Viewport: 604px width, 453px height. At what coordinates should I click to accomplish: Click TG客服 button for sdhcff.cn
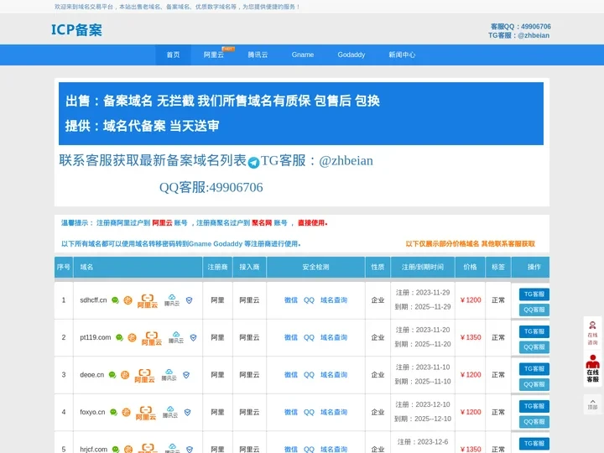(534, 294)
